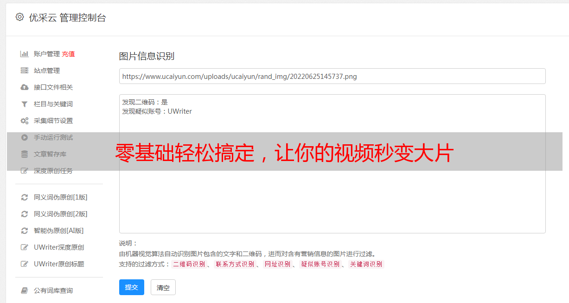
Task: Select 同义词伪原创[1版]
Action: click(x=61, y=197)
